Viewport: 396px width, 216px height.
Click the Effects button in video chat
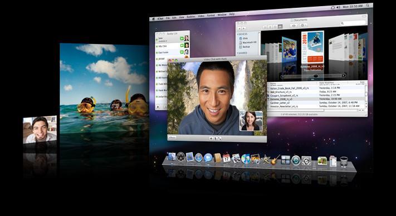coord(173,138)
